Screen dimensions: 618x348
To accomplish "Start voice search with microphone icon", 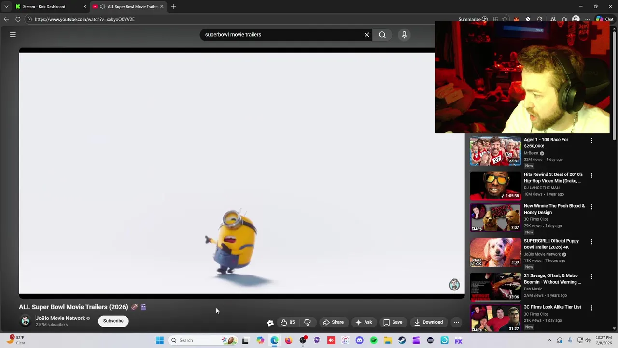I will [404, 35].
